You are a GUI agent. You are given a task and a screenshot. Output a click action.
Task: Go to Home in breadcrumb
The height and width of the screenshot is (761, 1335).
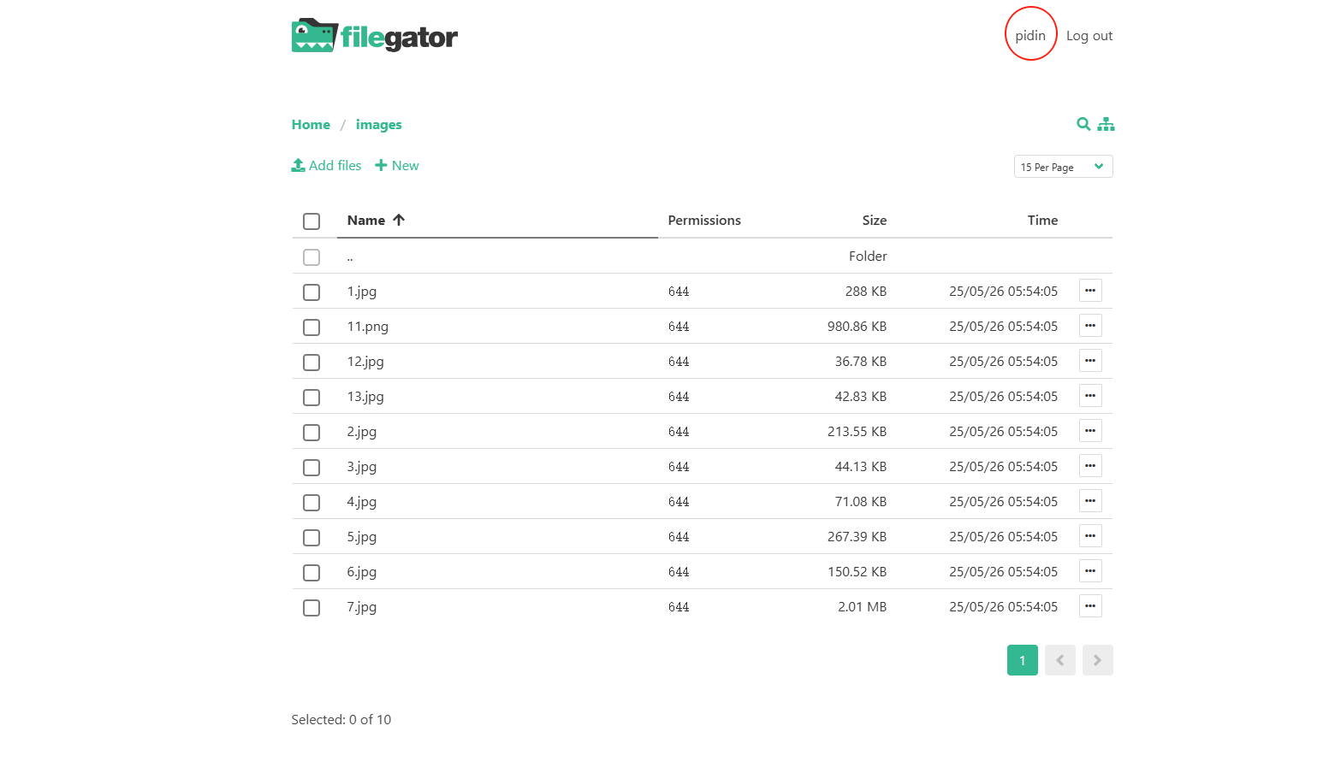click(x=311, y=125)
